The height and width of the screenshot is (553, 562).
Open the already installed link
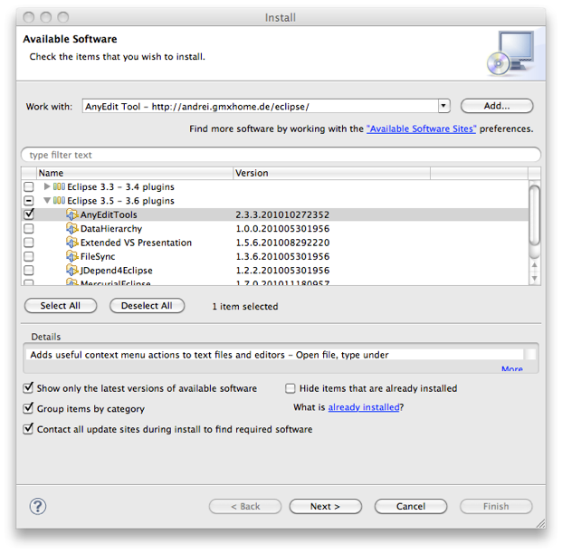pos(364,407)
